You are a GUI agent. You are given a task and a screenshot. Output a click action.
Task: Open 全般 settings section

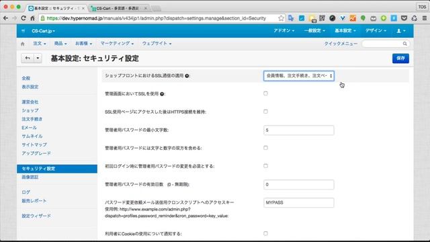tap(26, 78)
